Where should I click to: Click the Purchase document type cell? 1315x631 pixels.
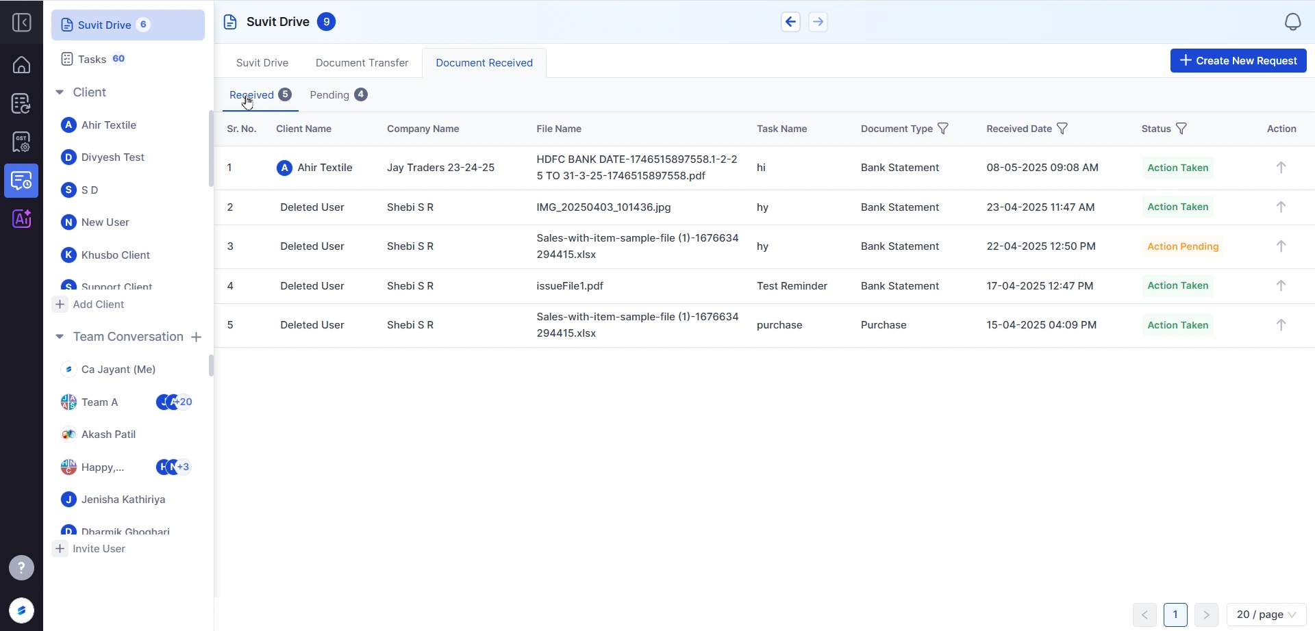pos(884,325)
